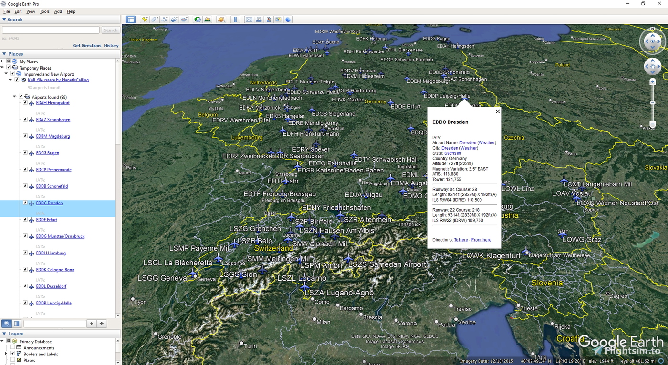
Task: Toggle the sidebar visibility toolbar button
Action: click(x=131, y=20)
